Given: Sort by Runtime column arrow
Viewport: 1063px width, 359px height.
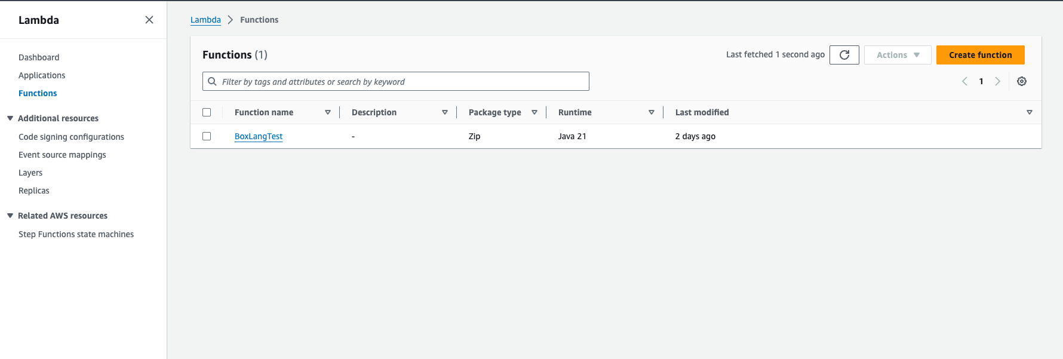Looking at the screenshot, I should tap(651, 112).
